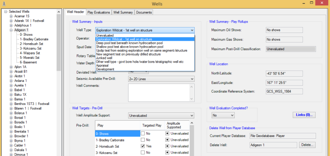Select the 0- Shows row in Pre-Drill table
The image size is (330, 156).
[118, 133]
